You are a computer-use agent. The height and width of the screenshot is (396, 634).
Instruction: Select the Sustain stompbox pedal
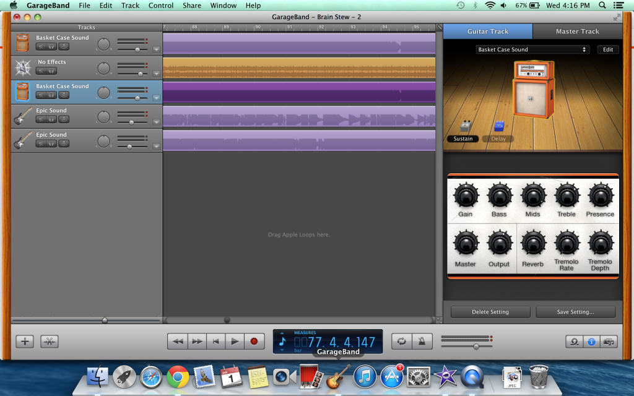click(x=466, y=126)
